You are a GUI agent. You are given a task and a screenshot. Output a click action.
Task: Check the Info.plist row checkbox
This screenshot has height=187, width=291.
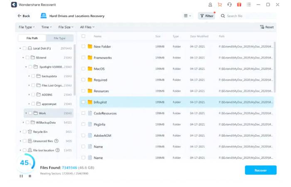point(84,102)
